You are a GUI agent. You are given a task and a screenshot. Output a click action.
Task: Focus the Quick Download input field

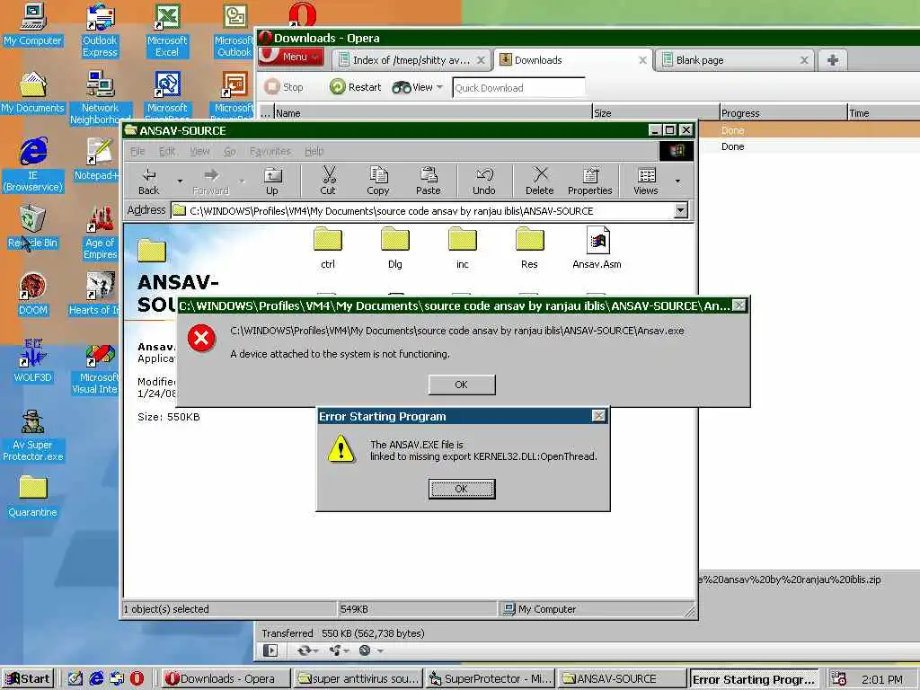click(x=518, y=88)
